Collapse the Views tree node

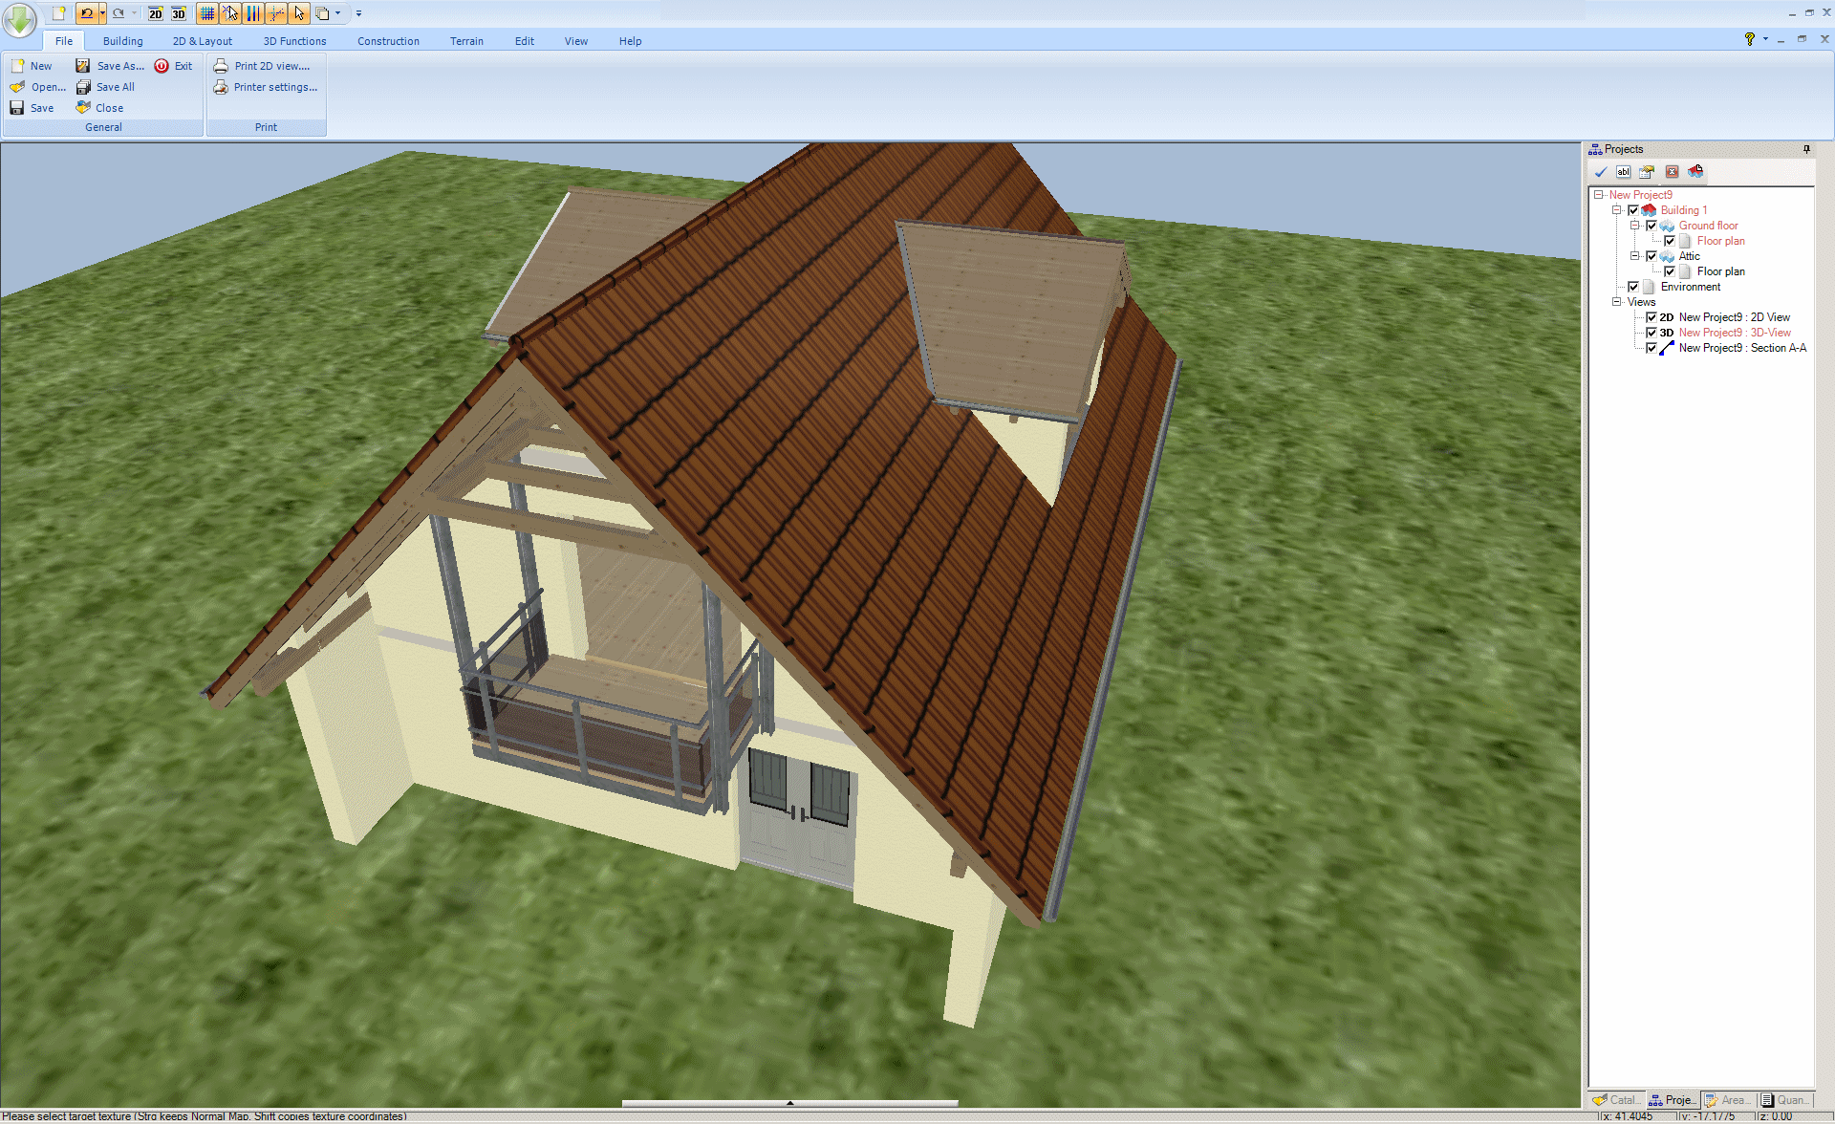1617,302
